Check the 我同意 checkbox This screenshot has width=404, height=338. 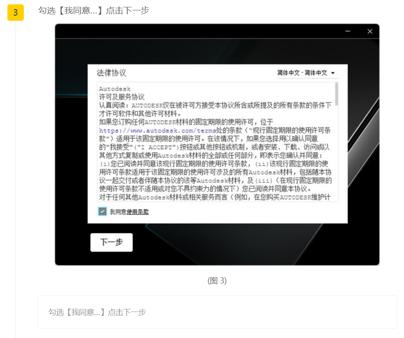[x=102, y=211]
